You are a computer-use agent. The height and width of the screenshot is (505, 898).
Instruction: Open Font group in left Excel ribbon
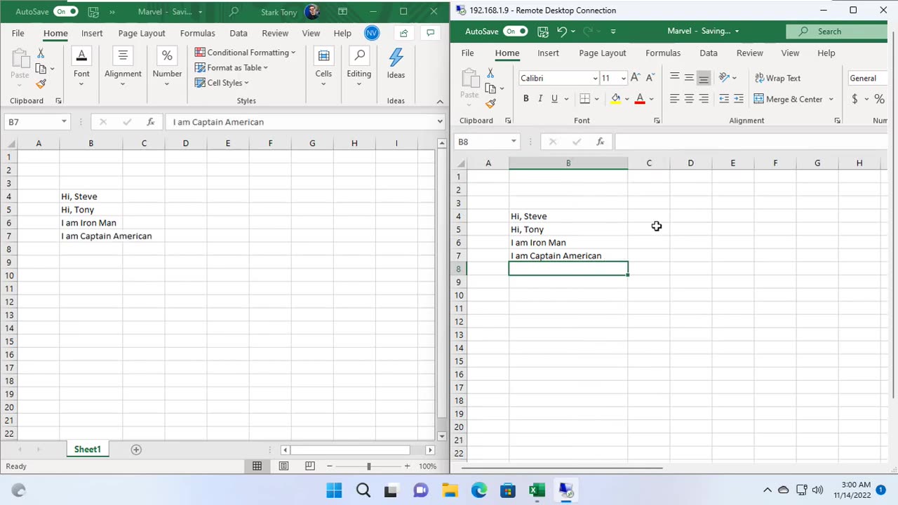pyautogui.click(x=81, y=68)
